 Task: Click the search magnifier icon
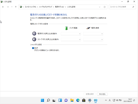coord(133,7)
